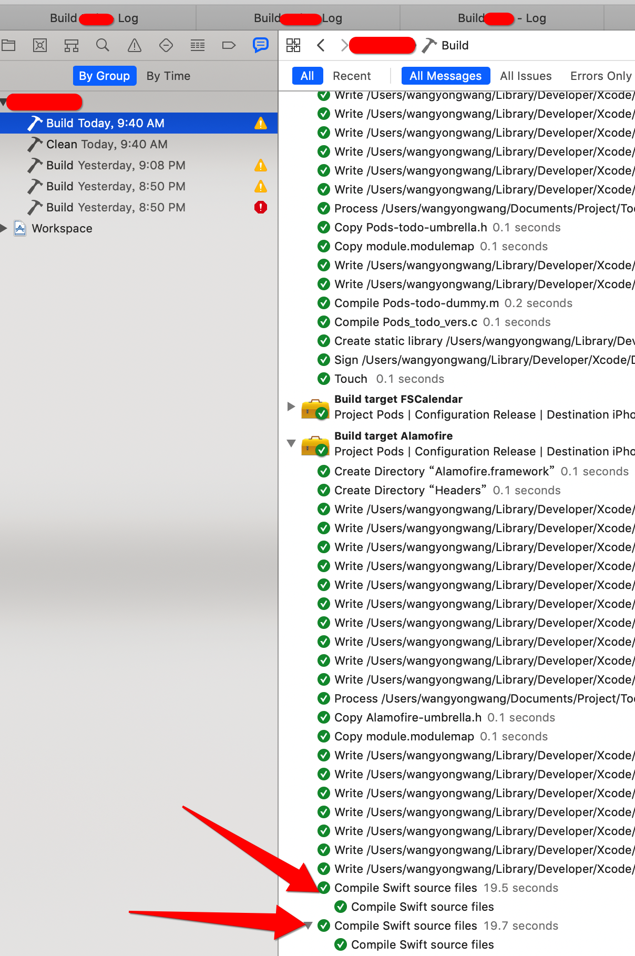Click checkmark icon beside Touch 0.1 seconds
This screenshot has height=956, width=635.
tap(324, 379)
